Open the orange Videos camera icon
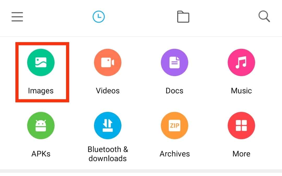 (x=108, y=62)
